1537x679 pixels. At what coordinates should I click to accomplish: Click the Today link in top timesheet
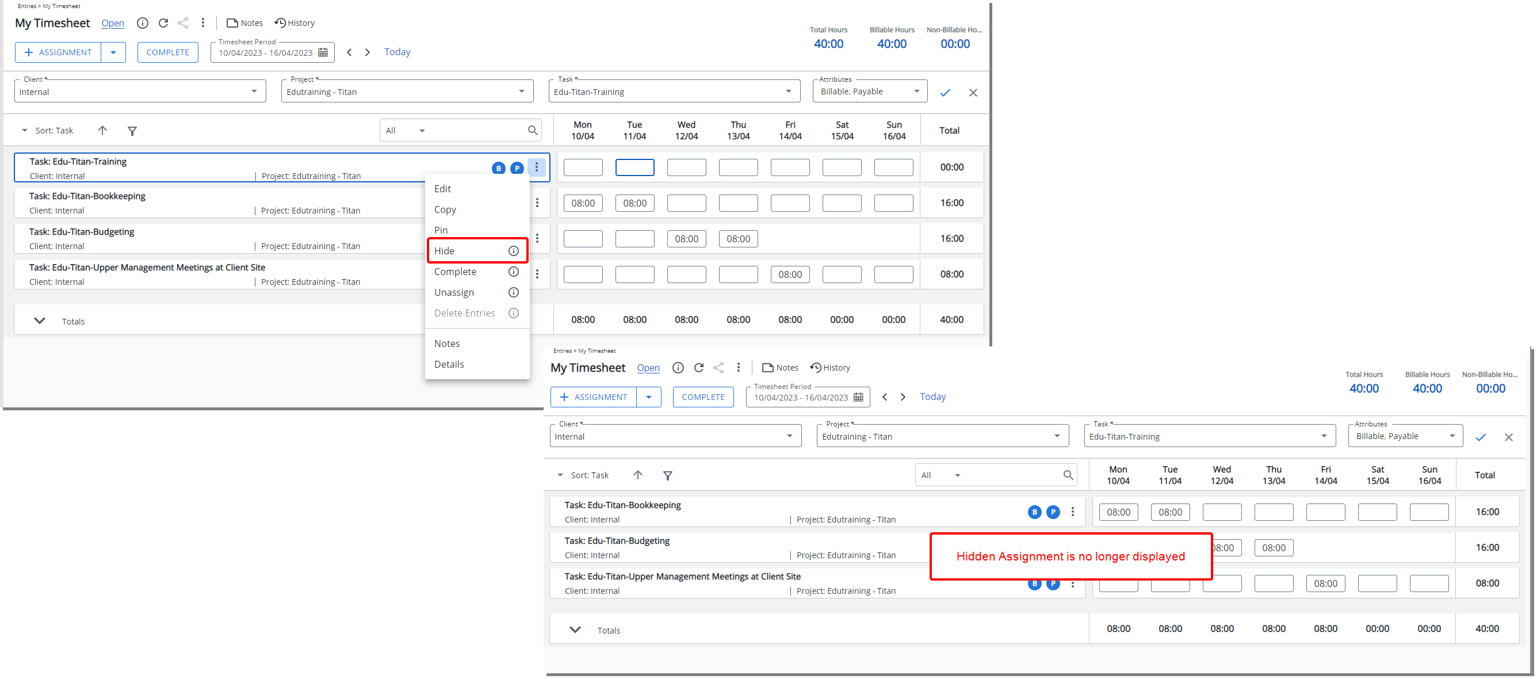[x=397, y=52]
